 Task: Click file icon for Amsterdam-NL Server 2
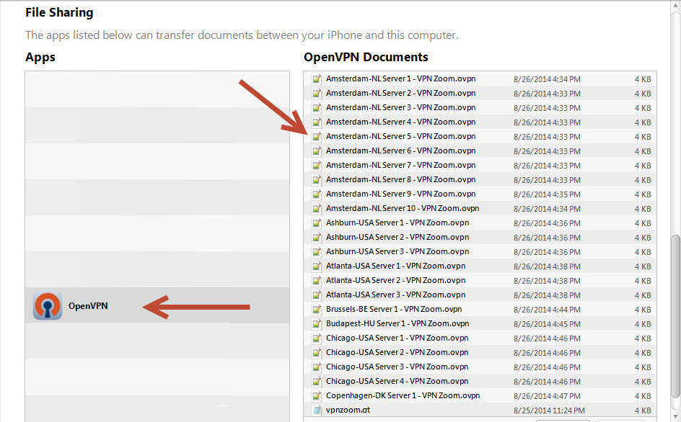[x=317, y=93]
